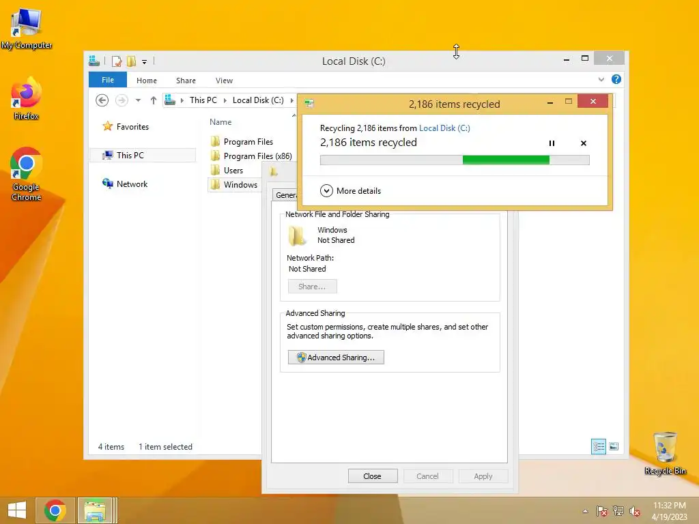The height and width of the screenshot is (524, 699).
Task: Click the Forward navigation arrow
Action: tap(122, 100)
